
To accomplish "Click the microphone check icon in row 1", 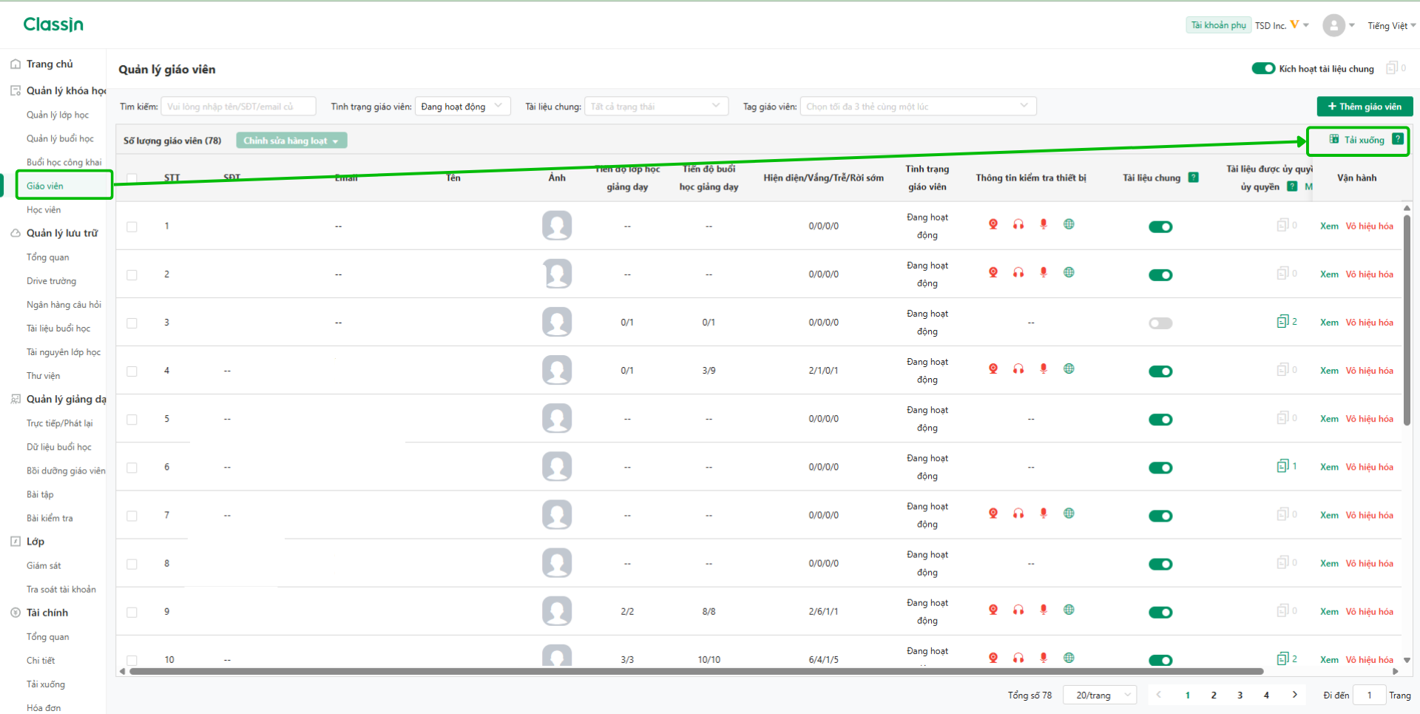I will tap(1044, 224).
